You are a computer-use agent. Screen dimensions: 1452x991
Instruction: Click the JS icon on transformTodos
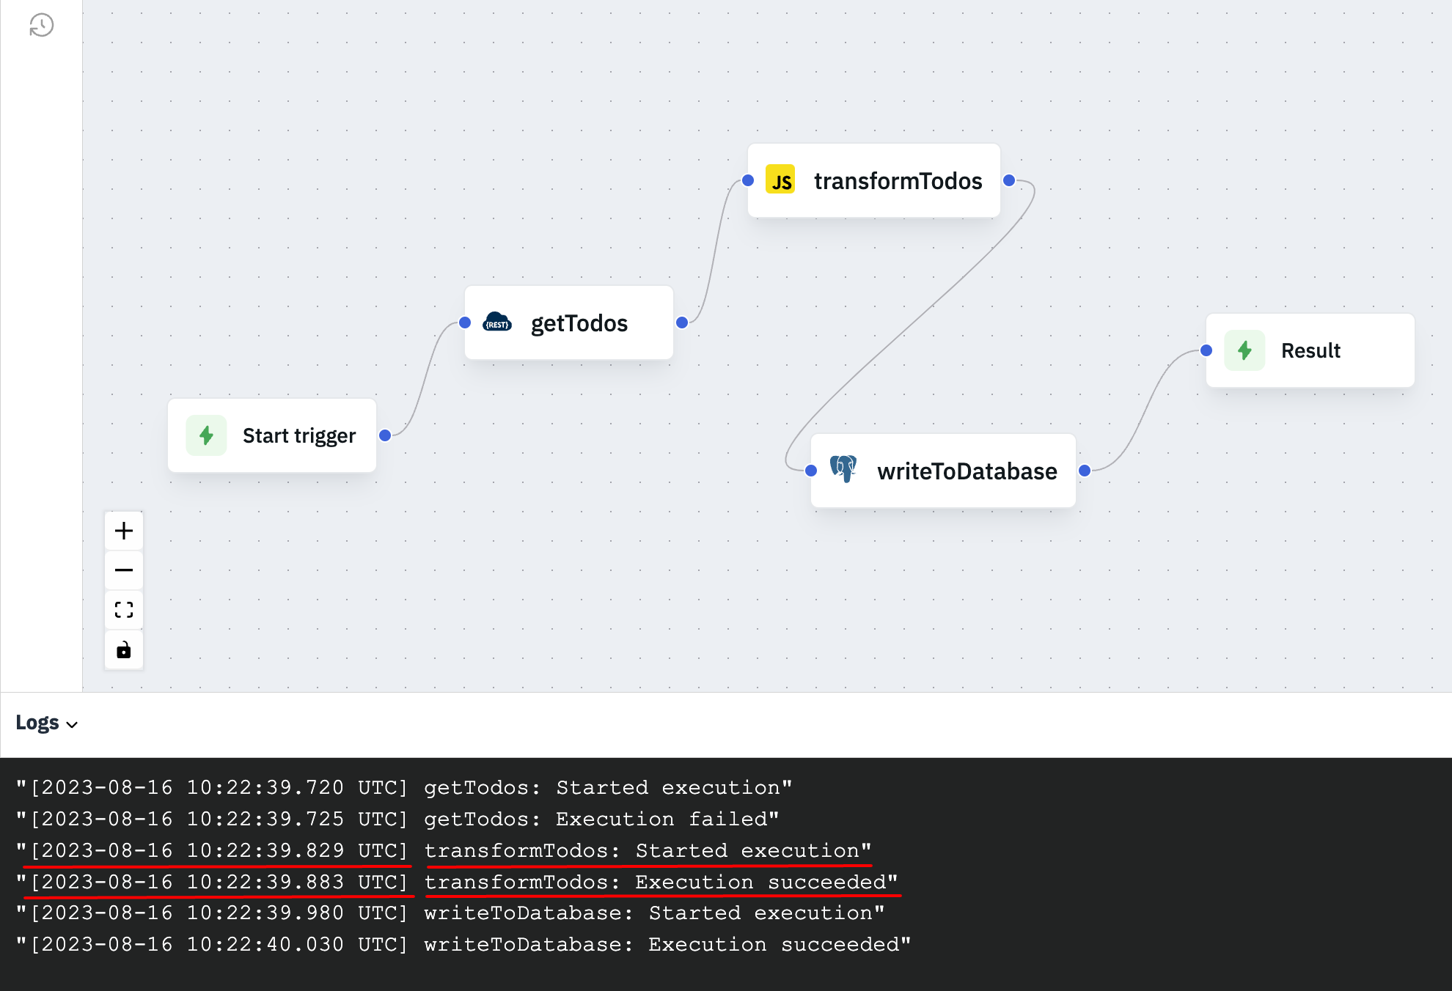[x=780, y=180]
